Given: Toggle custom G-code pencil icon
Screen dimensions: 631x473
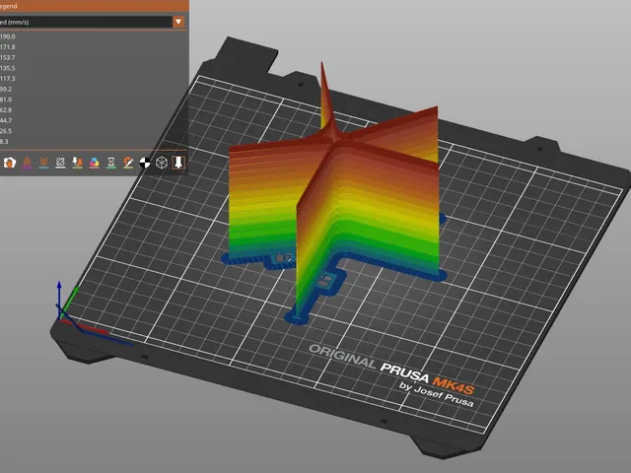Looking at the screenshot, I should [x=128, y=163].
